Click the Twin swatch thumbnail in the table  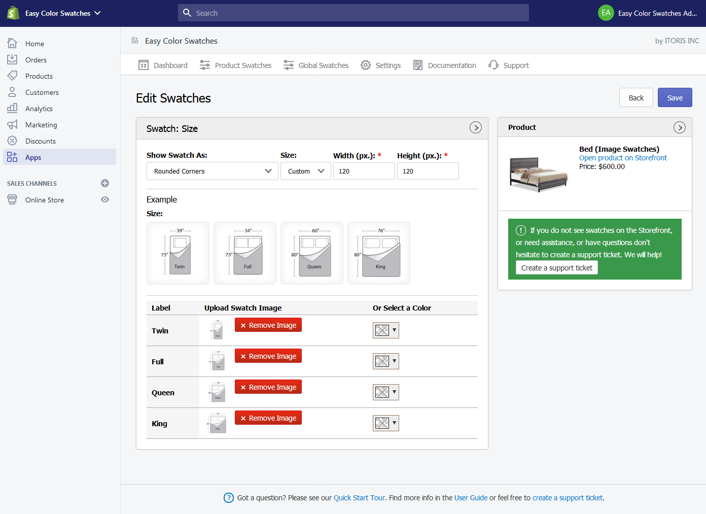[x=217, y=330]
